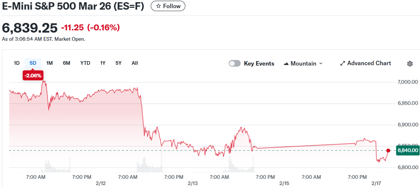The width and height of the screenshot is (420, 187).
Task: Click the Follow button
Action: pos(168,6)
